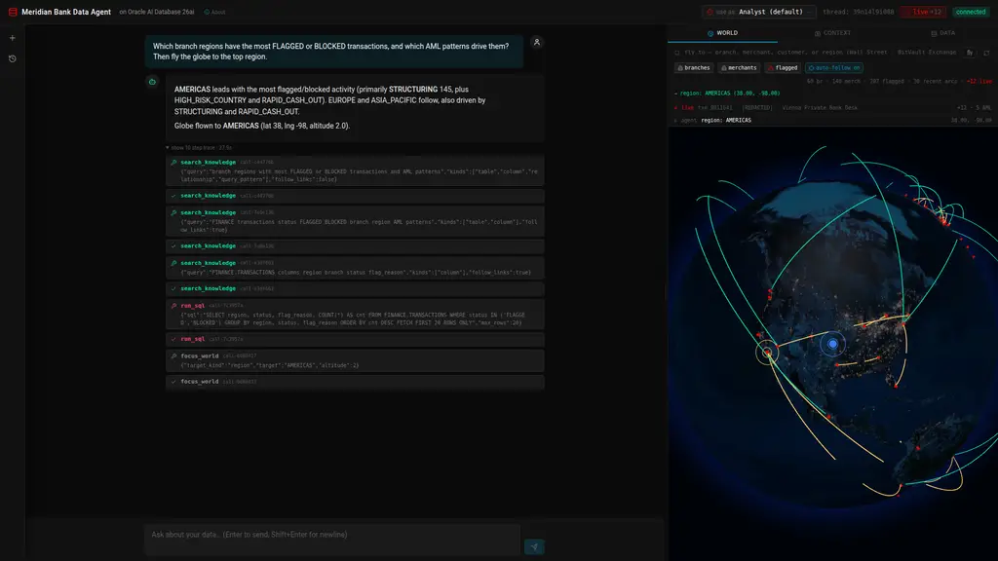Click the wrench icon of focus_world call

[173, 356]
